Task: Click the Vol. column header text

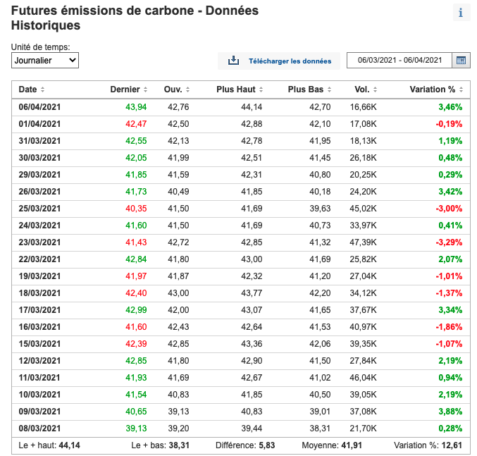Action: [362, 90]
